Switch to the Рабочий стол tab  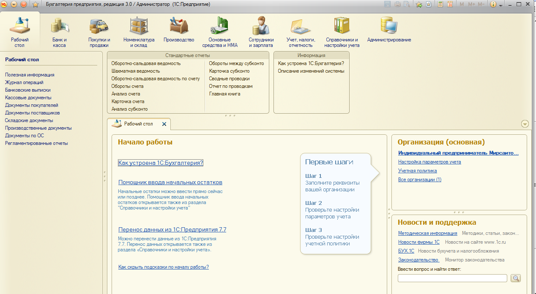pyautogui.click(x=138, y=124)
